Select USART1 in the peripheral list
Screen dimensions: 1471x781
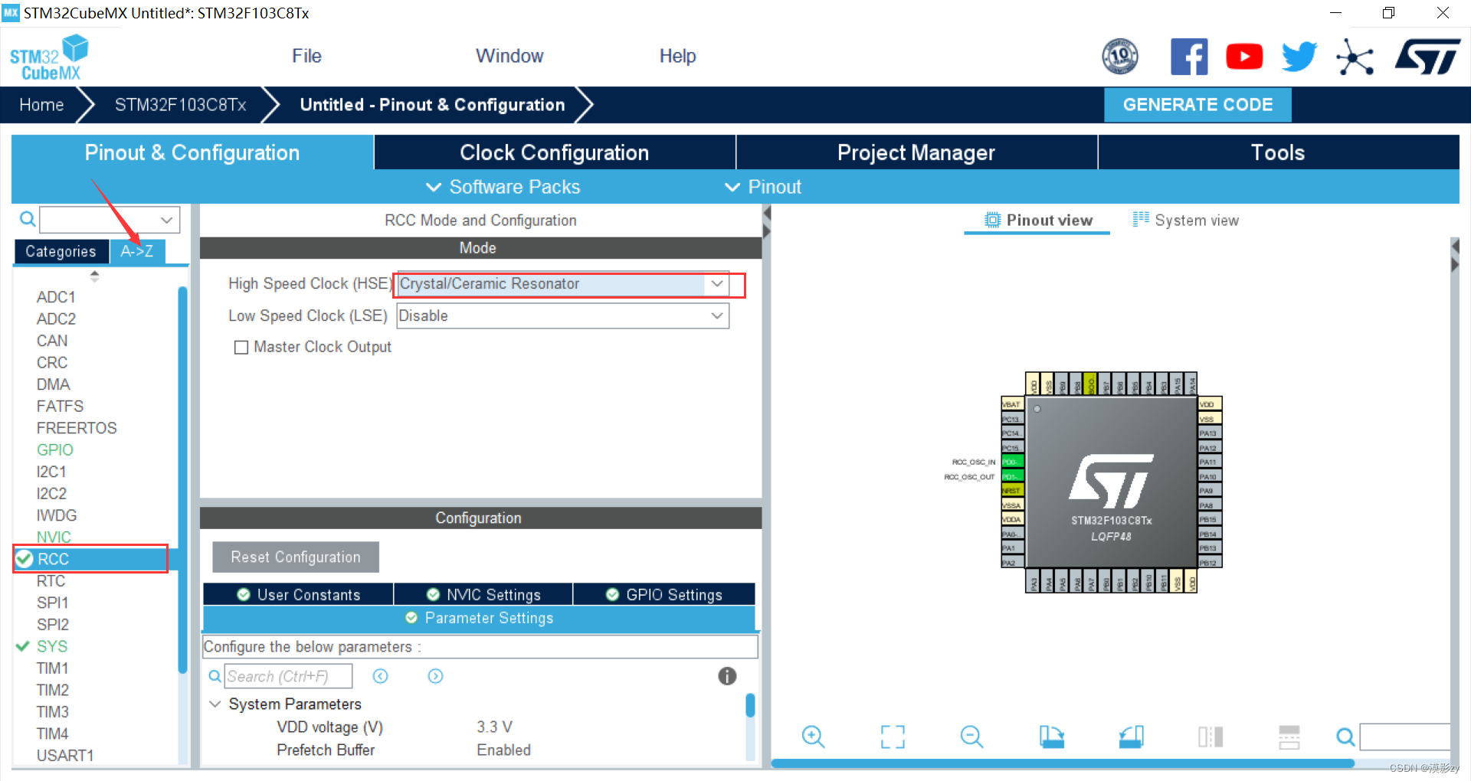[65, 755]
